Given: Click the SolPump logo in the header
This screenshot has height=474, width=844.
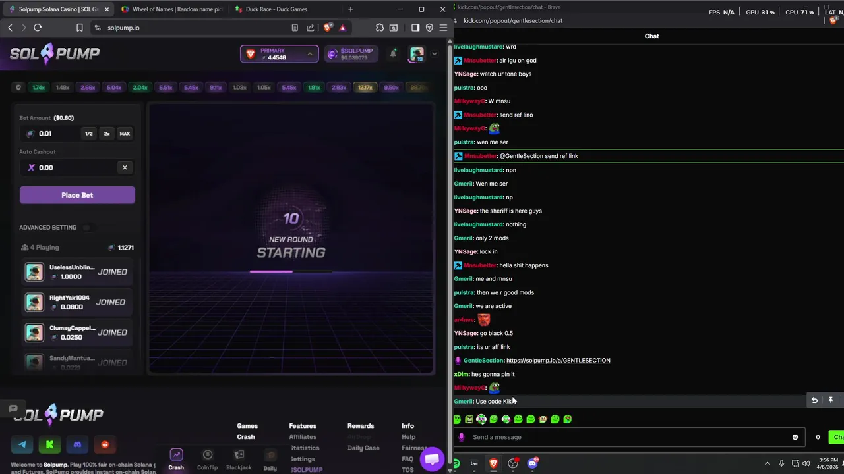Looking at the screenshot, I should (x=55, y=53).
